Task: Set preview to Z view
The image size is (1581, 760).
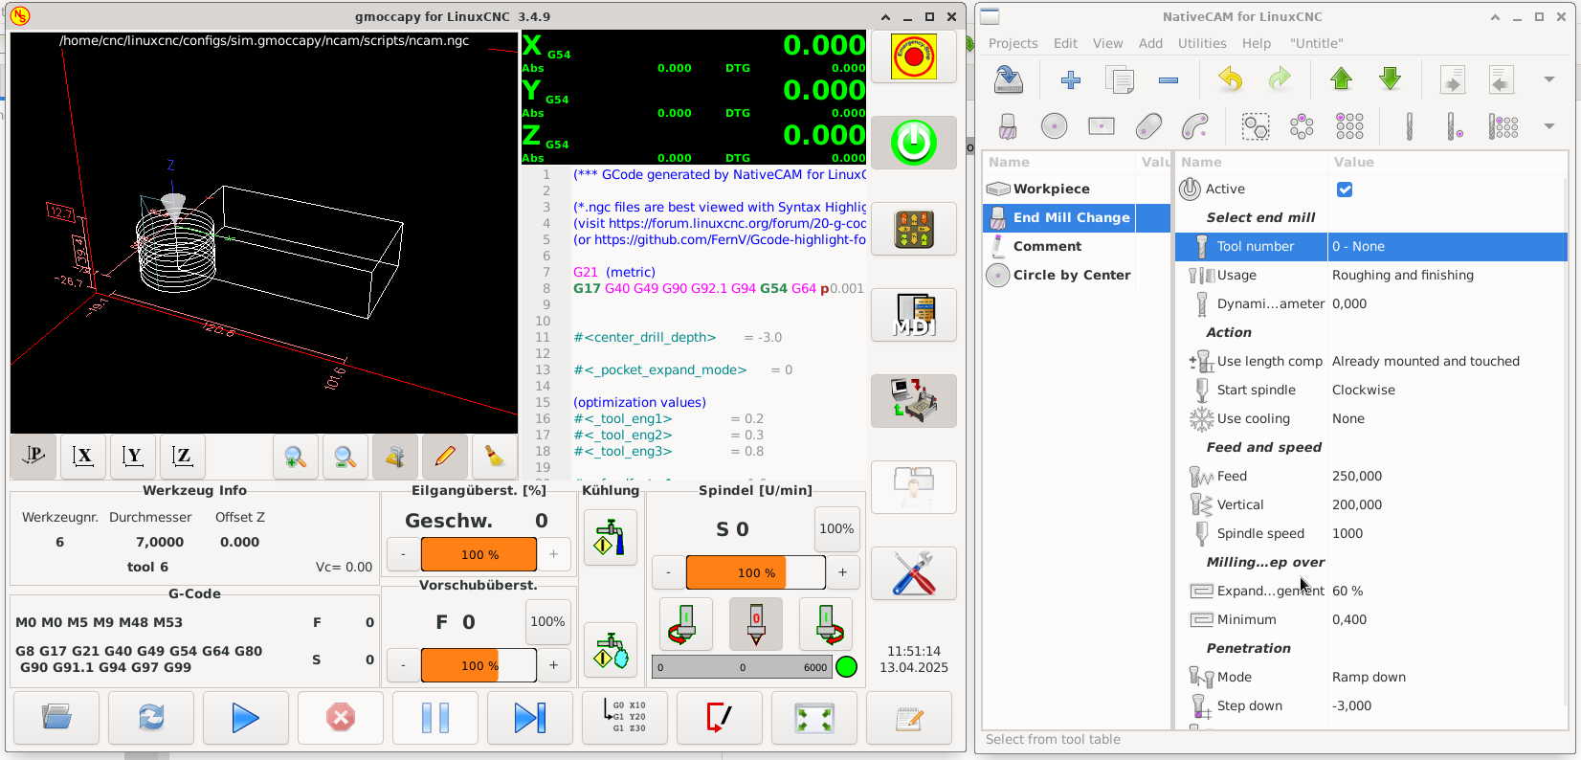Action: click(183, 457)
